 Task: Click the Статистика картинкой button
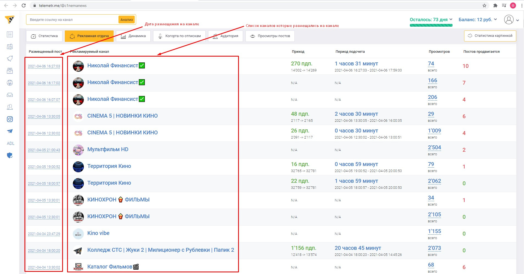point(490,36)
